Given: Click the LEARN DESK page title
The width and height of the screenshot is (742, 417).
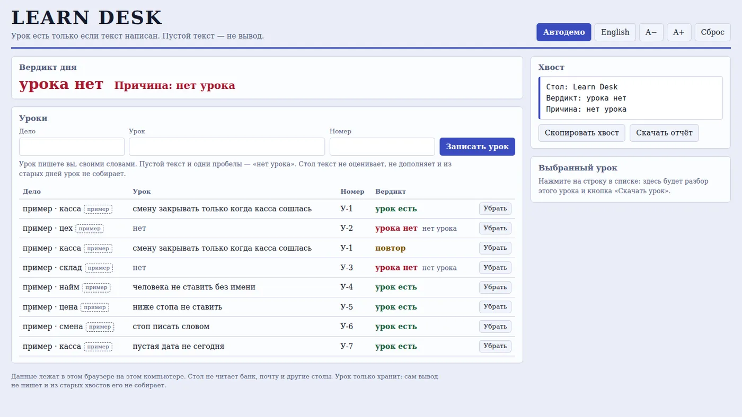Looking at the screenshot, I should click(87, 18).
